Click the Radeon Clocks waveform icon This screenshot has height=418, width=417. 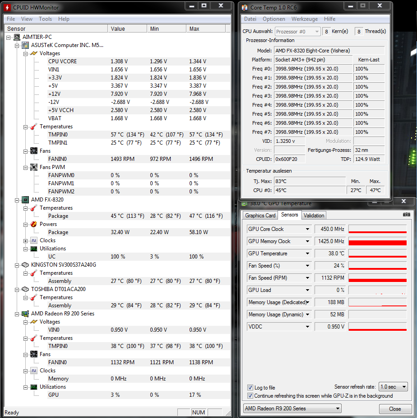pyautogui.click(x=34, y=371)
